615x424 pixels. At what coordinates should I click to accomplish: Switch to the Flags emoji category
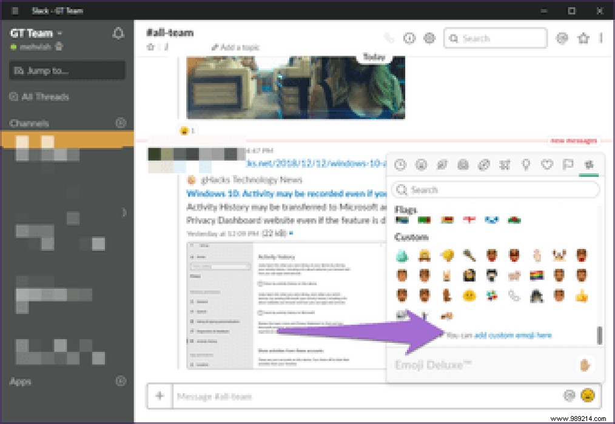click(568, 164)
